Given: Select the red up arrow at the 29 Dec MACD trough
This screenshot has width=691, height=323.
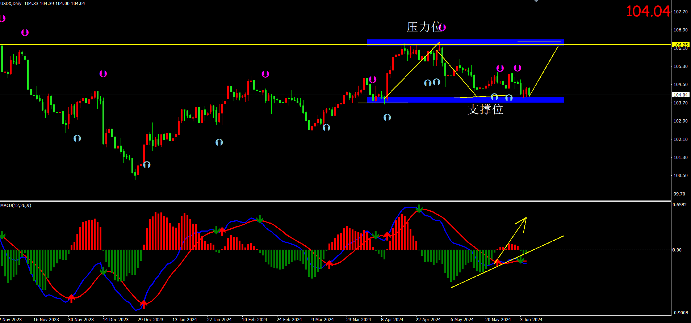Looking at the screenshot, I should tap(144, 304).
